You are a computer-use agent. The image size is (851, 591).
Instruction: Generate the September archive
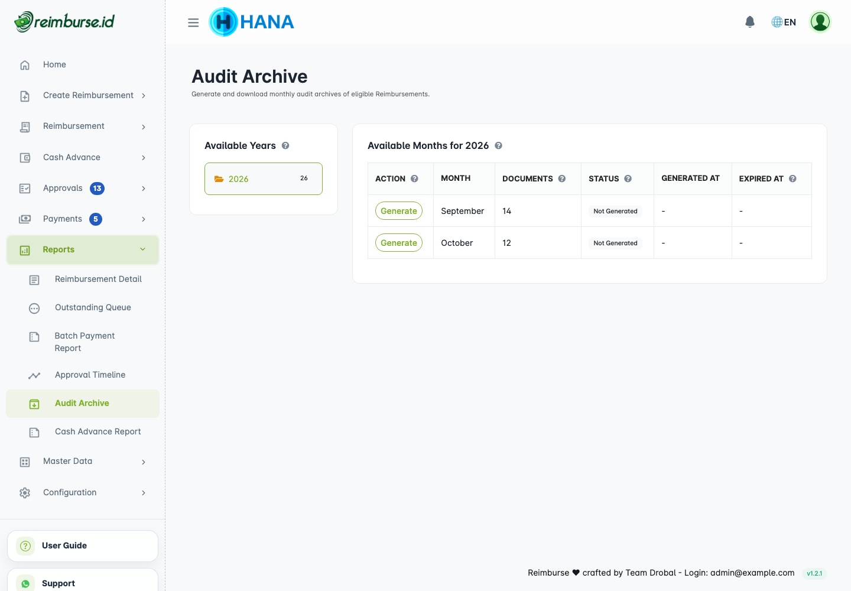click(x=399, y=211)
